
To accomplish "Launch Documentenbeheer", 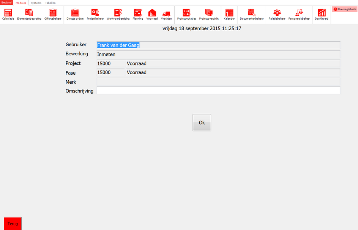I will 252,15.
